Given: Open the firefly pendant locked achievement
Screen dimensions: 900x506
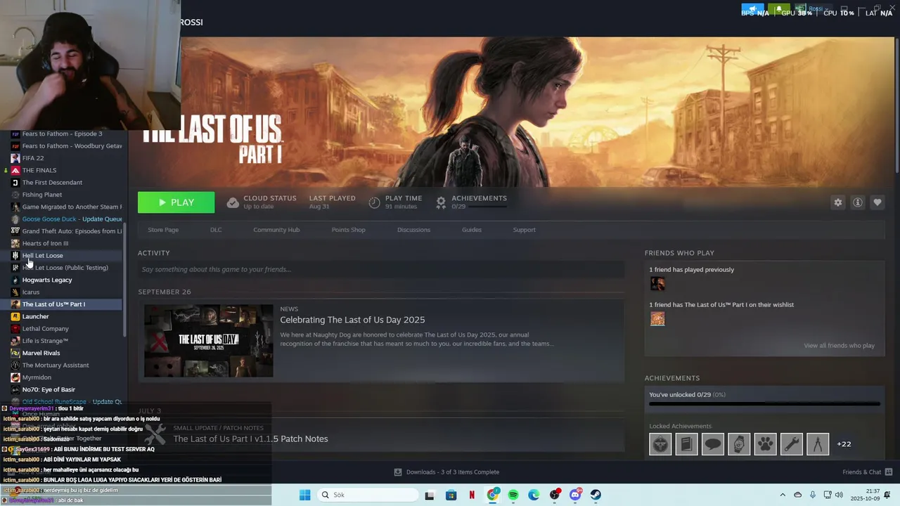Looking at the screenshot, I should tap(660, 444).
